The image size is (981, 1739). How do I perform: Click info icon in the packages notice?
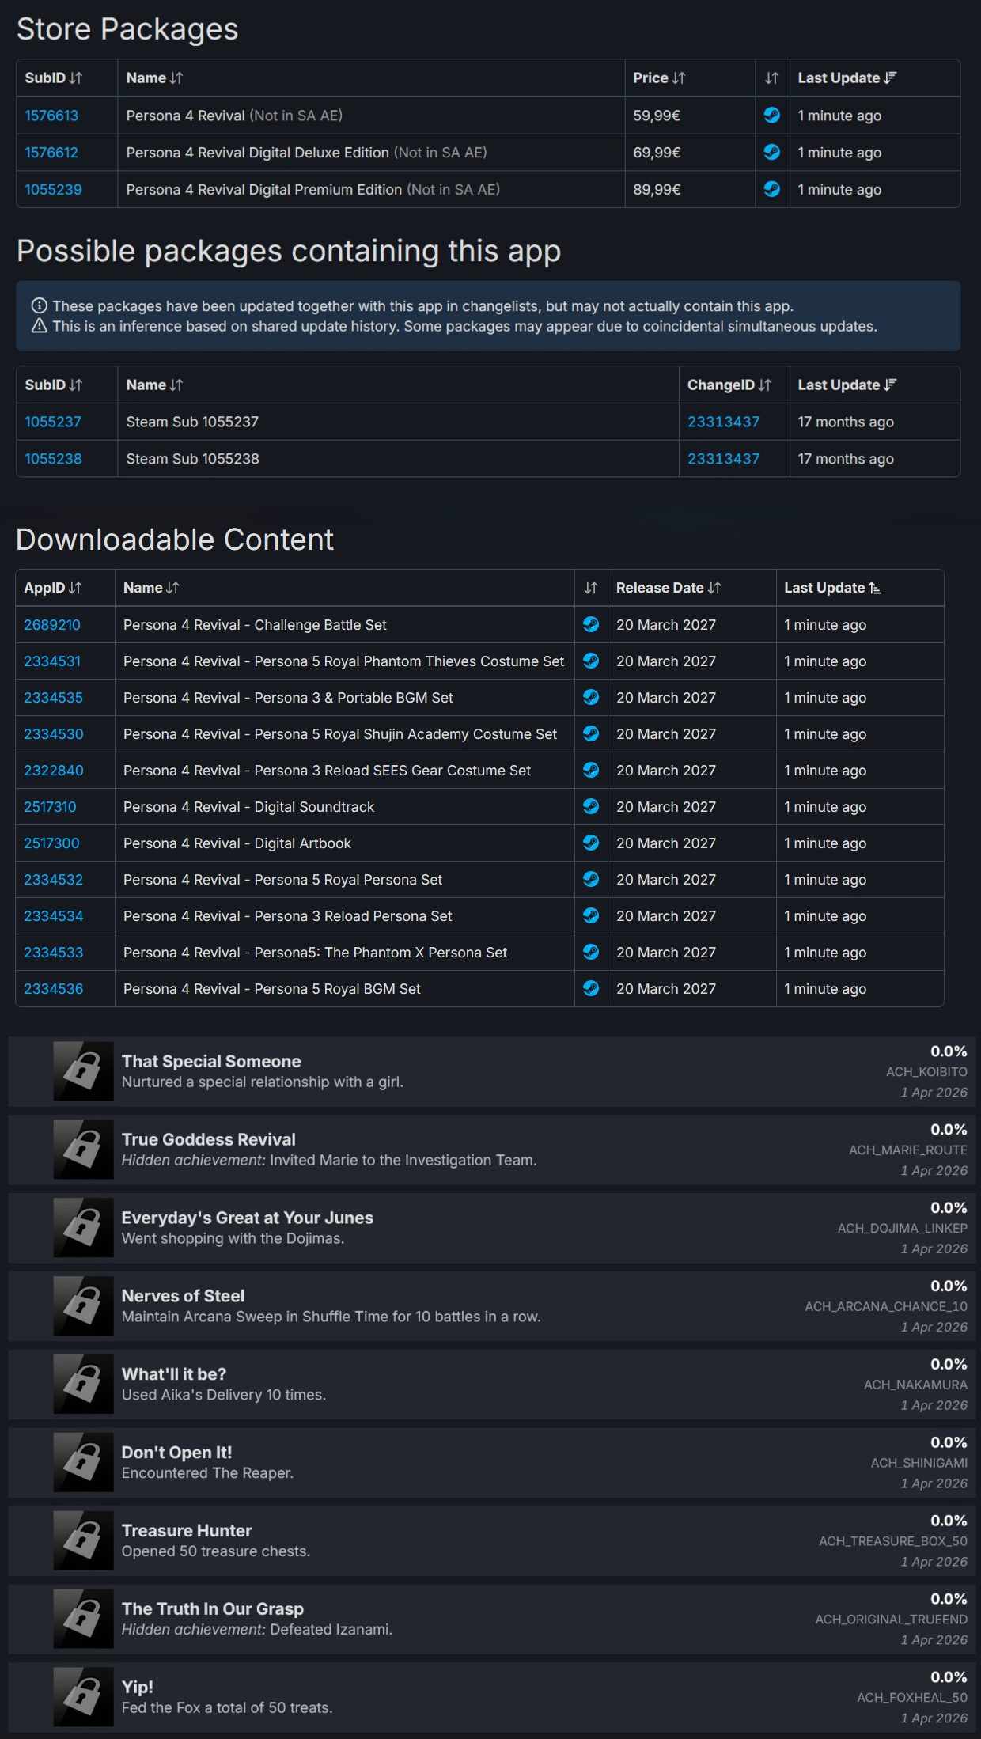[39, 305]
